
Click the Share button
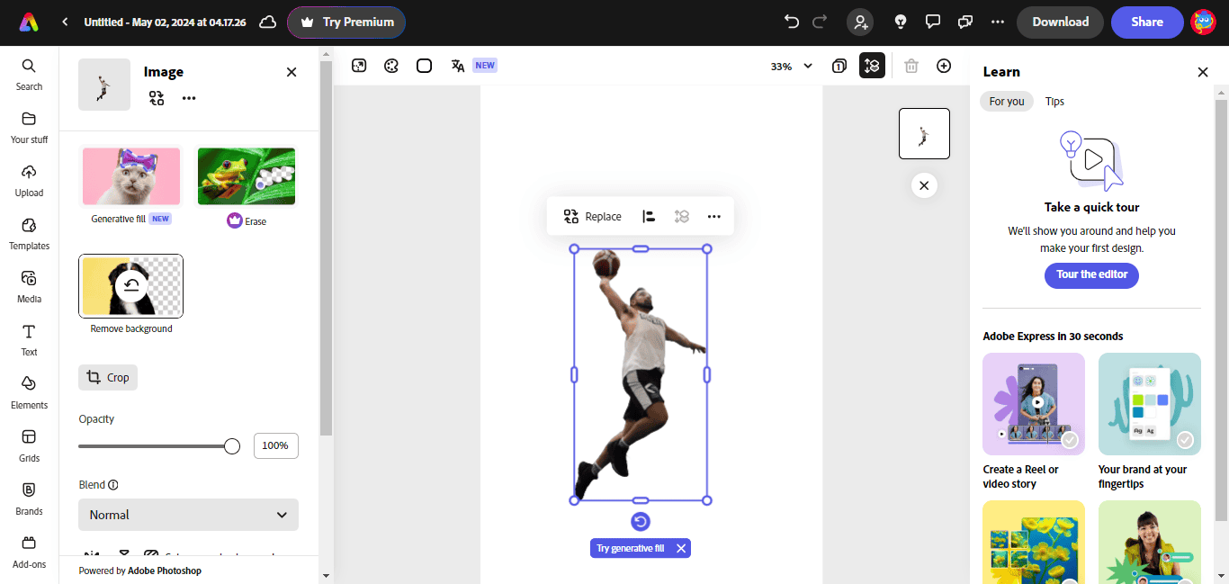[1147, 22]
